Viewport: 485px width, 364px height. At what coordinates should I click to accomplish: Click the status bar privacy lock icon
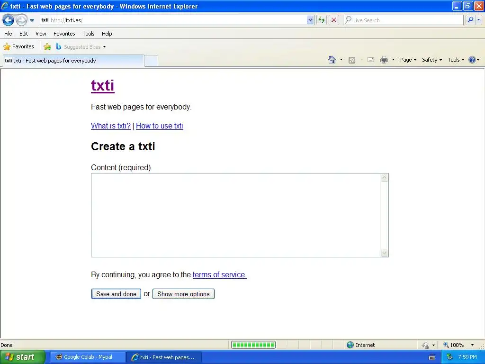[x=426, y=345]
